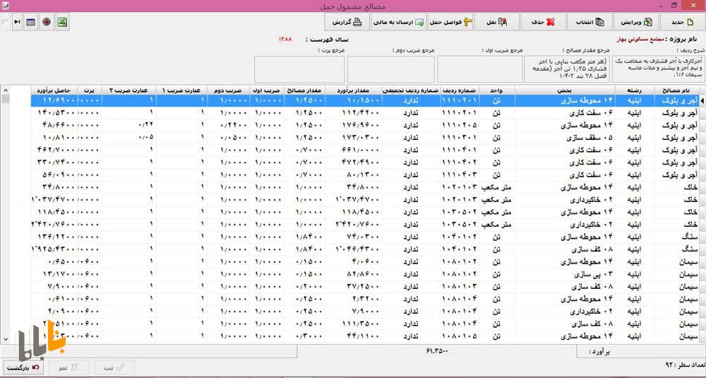Click the شرح ردیف description text box
Viewport: 706px width, 378px height.
click(x=659, y=69)
